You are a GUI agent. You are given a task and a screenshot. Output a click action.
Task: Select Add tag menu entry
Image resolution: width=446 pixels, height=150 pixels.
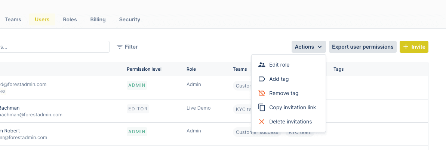(x=289, y=79)
